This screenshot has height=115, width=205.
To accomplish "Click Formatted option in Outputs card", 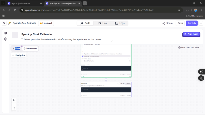I will (128, 96).
